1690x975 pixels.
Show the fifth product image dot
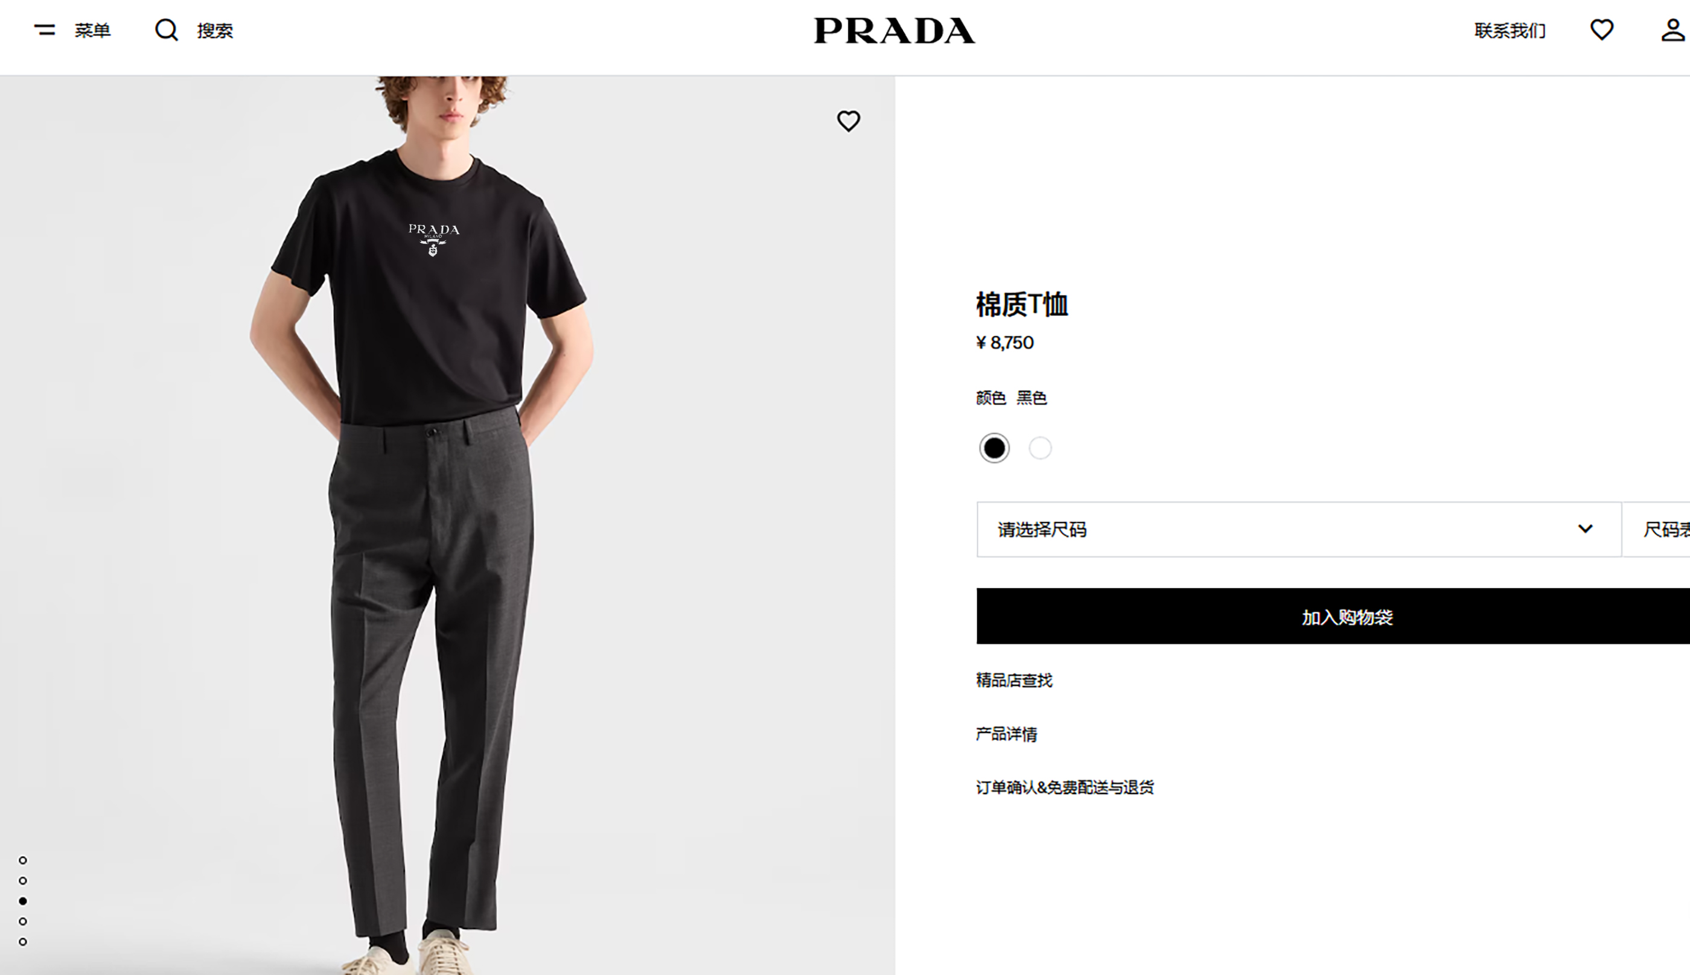pos(23,942)
